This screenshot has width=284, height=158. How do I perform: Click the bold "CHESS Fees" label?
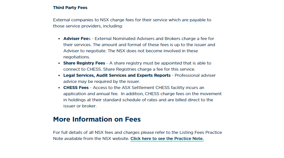pyautogui.click(x=76, y=88)
